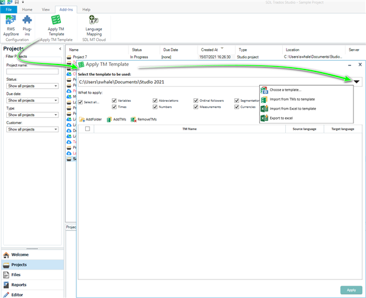
Task: Select Import from TMs to template
Action: pyautogui.click(x=306, y=99)
